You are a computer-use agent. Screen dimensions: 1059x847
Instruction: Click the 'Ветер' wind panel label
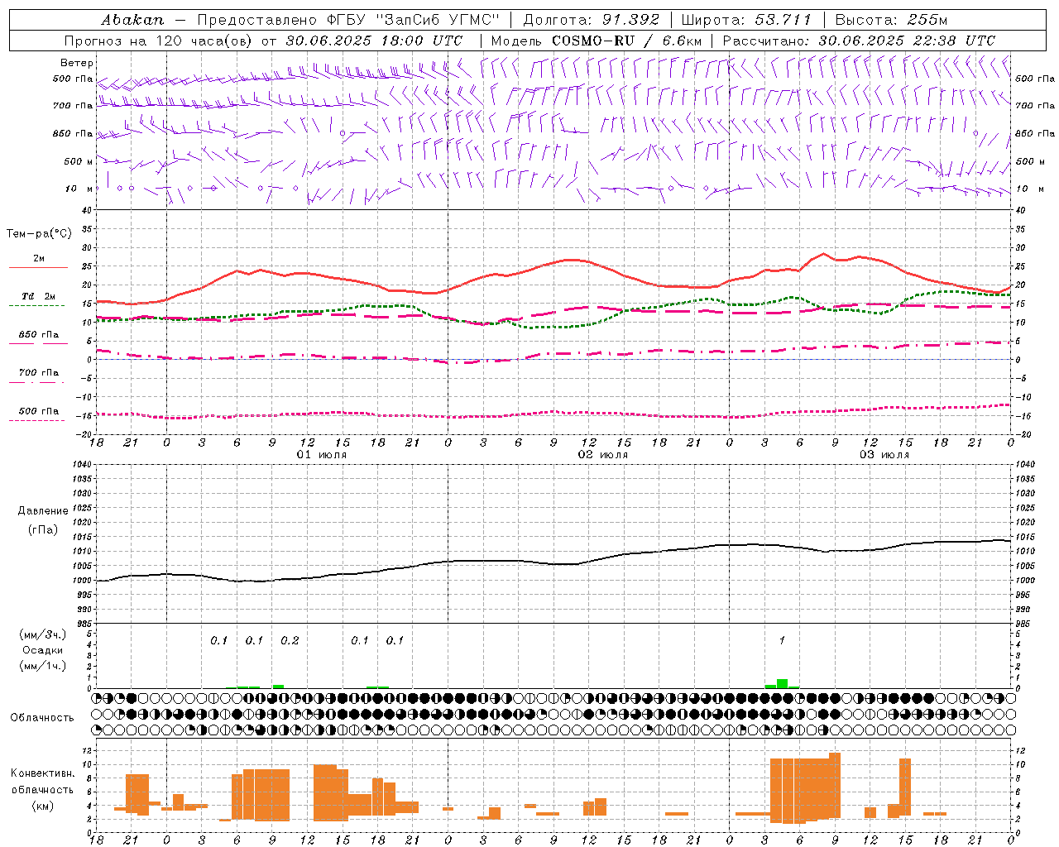(x=77, y=63)
